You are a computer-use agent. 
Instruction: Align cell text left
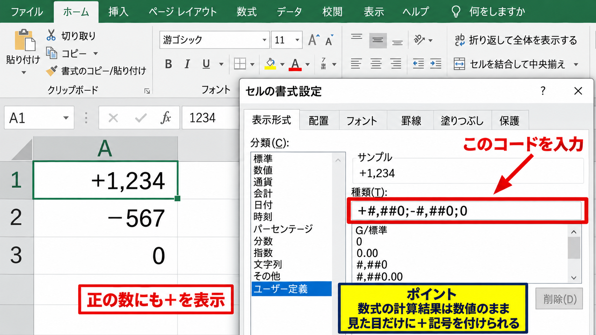pyautogui.click(x=356, y=64)
